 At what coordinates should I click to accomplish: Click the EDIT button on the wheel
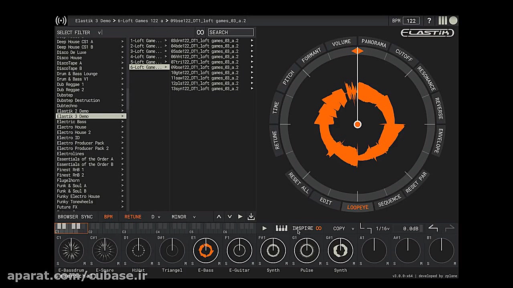326,201
